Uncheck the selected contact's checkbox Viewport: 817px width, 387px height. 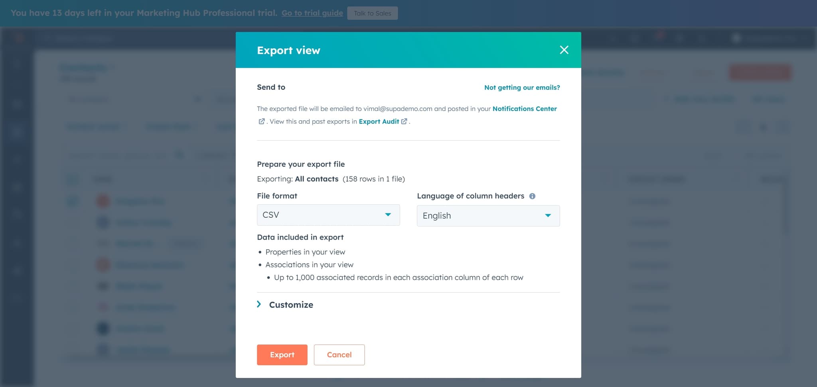pyautogui.click(x=73, y=201)
